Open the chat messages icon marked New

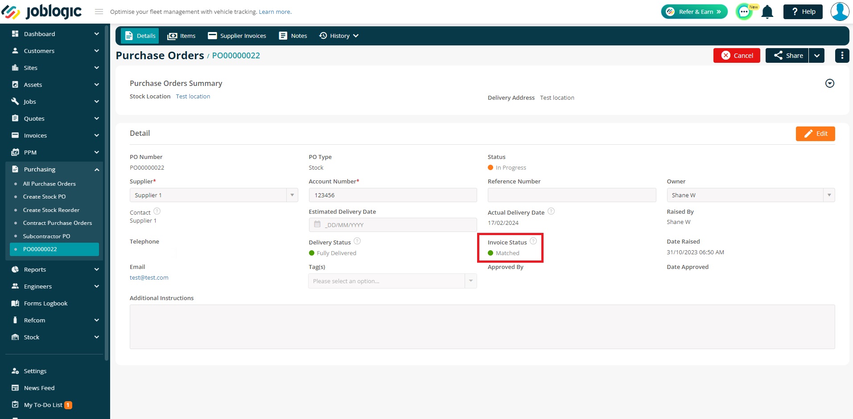(x=744, y=12)
